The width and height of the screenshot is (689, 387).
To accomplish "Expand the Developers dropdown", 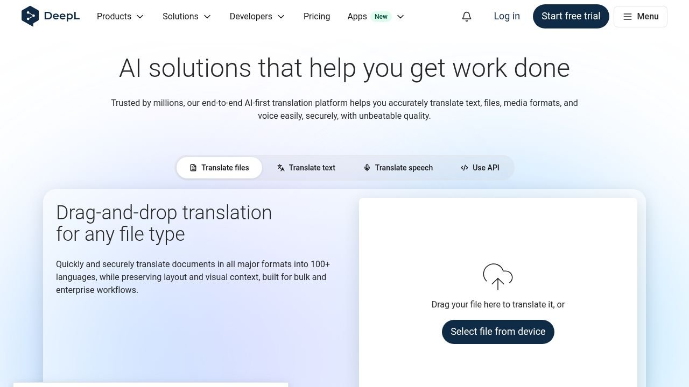I will (x=257, y=17).
